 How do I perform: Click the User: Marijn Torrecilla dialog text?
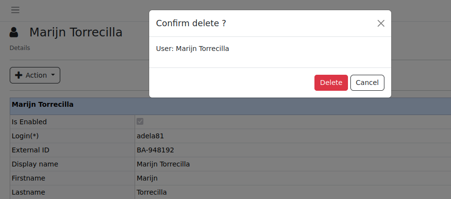coord(192,49)
